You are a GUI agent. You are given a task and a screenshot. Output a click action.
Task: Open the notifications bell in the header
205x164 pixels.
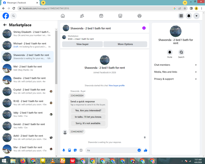point(189,16)
